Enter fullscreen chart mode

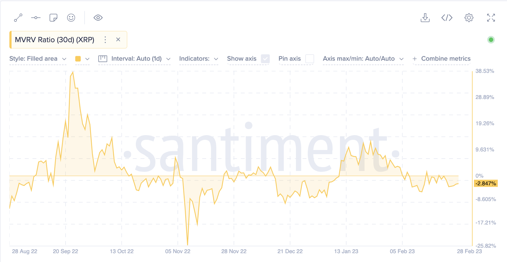click(x=491, y=18)
